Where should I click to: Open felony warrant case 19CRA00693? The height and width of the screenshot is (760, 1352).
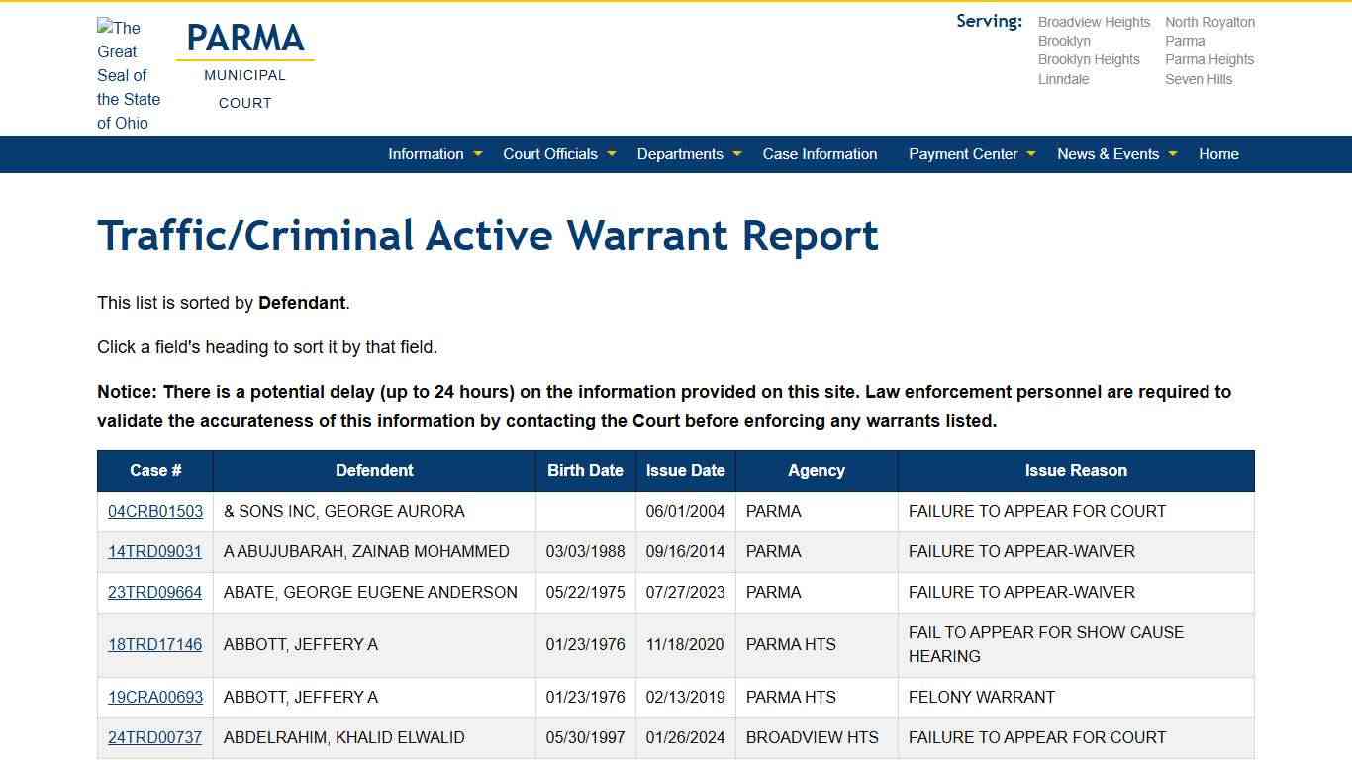(x=155, y=698)
